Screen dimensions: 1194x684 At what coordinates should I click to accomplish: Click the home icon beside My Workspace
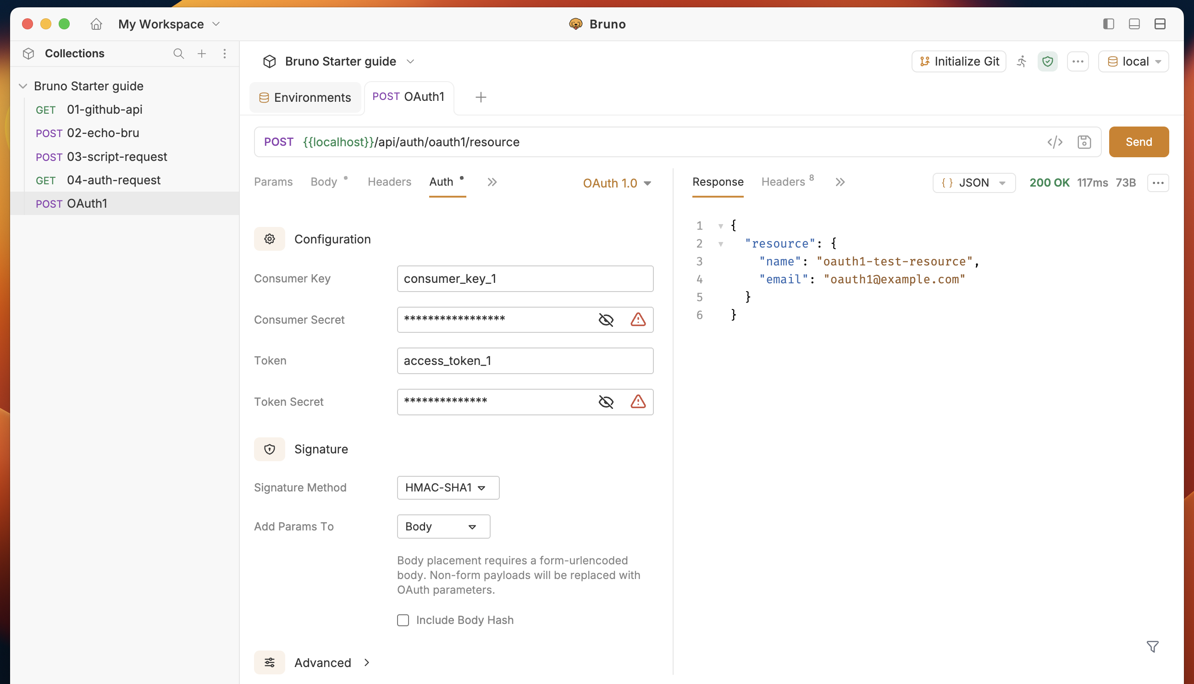(96, 24)
